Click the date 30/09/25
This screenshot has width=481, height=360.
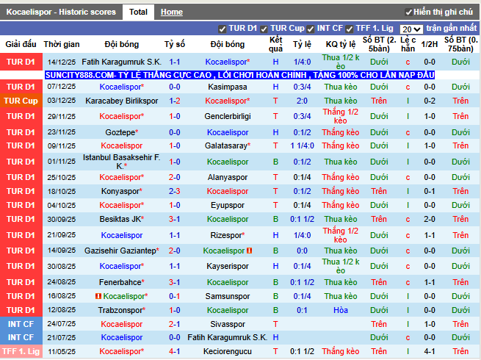pyautogui.click(x=62, y=220)
